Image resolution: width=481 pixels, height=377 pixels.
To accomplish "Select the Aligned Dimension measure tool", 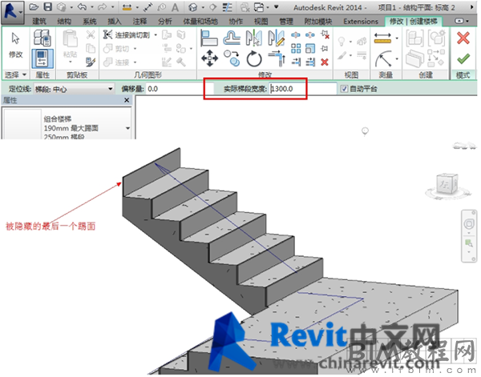I will coord(382,38).
